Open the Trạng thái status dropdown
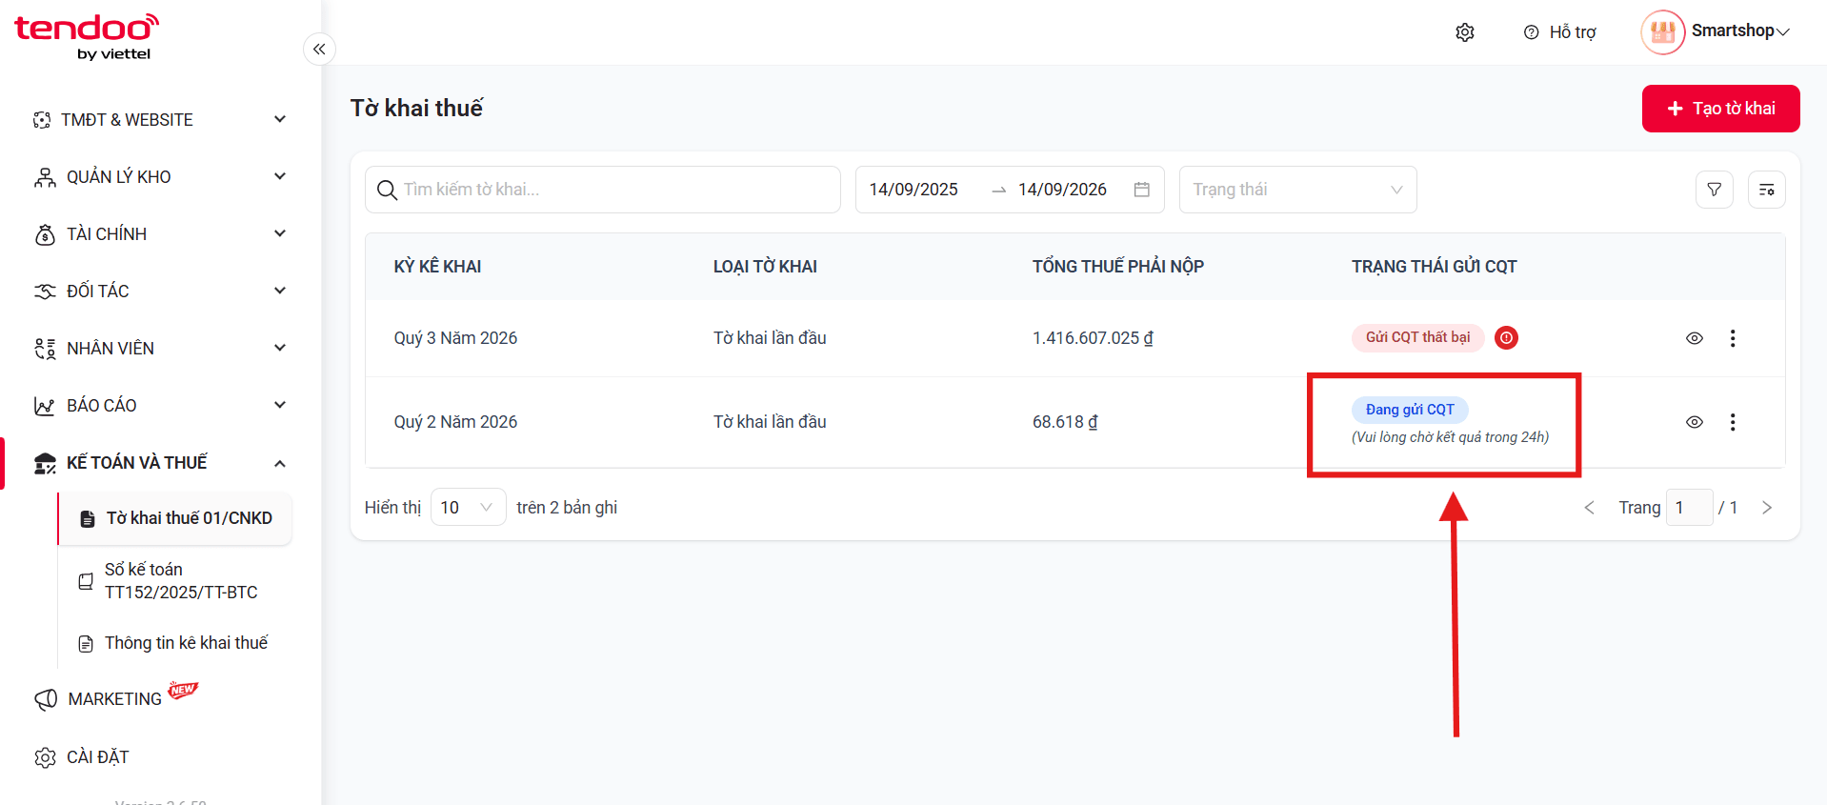The image size is (1827, 805). [1297, 190]
